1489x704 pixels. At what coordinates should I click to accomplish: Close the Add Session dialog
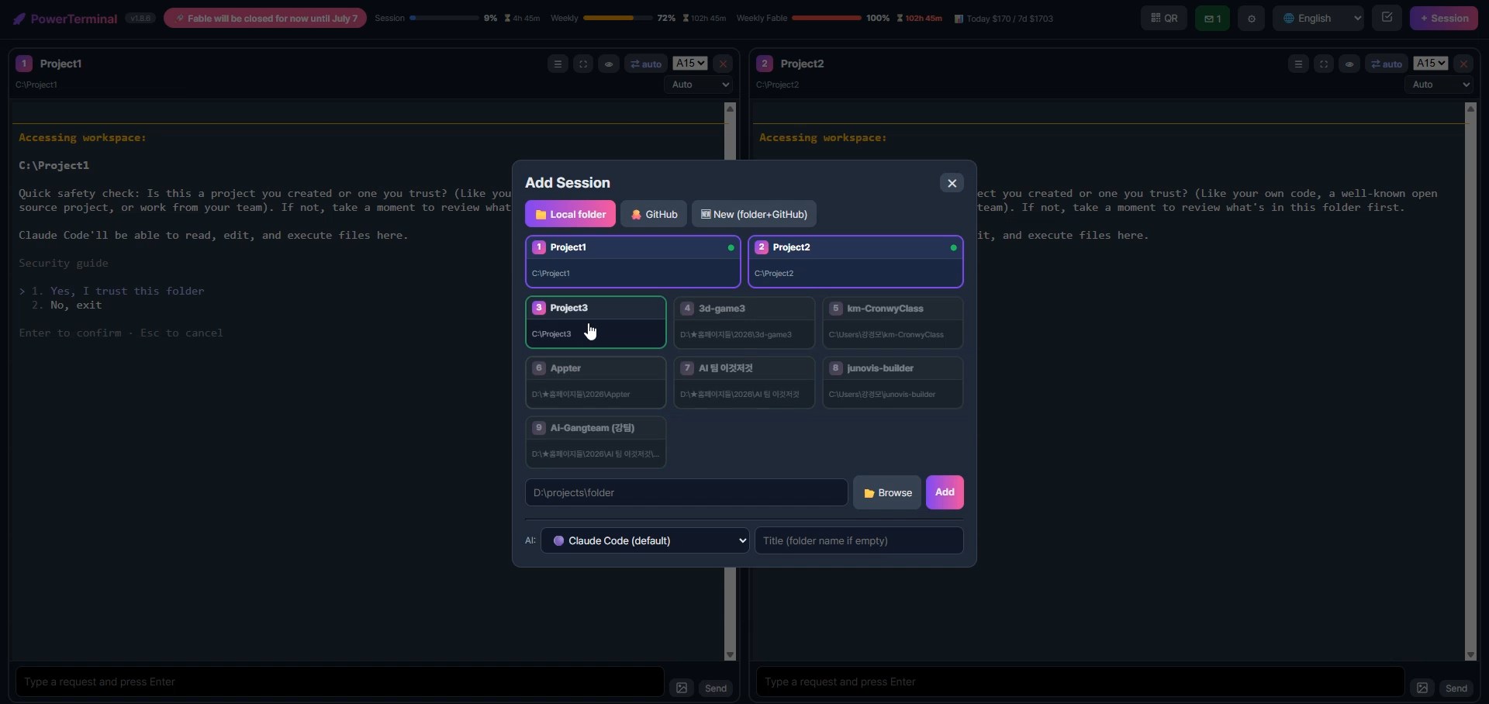[x=952, y=183]
